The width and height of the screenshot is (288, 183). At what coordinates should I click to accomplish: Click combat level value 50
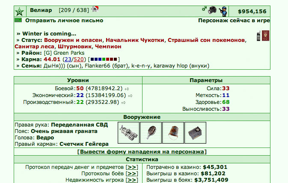click(80, 88)
